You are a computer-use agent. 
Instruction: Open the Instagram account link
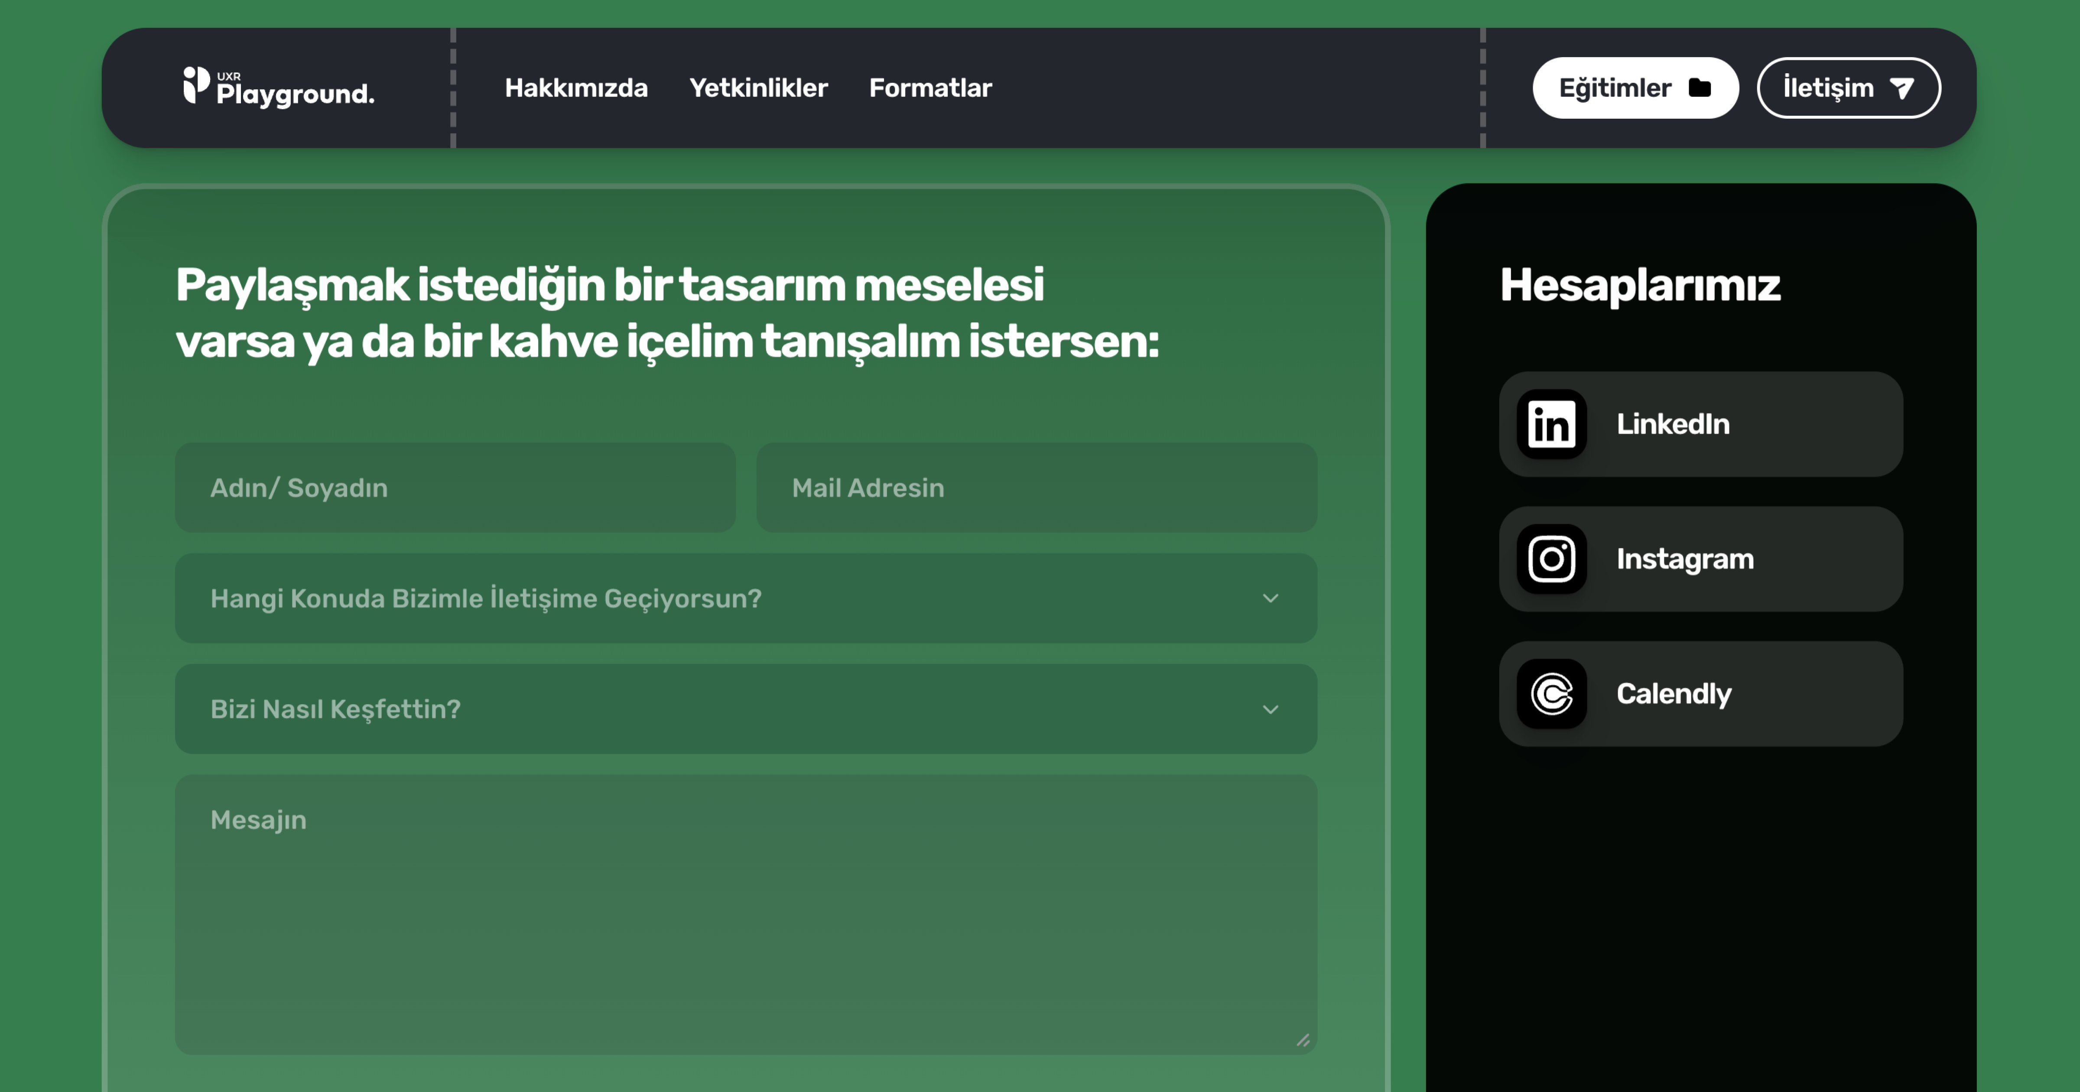tap(1700, 558)
